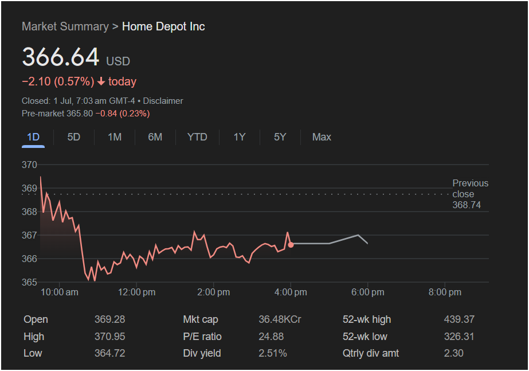The image size is (529, 371).
Task: Click the P/E ratio label
Action: coord(202,337)
